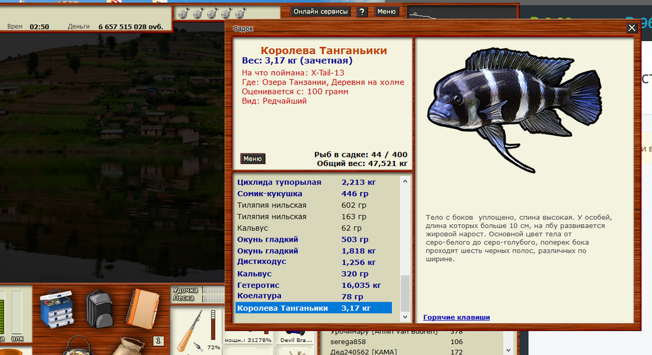
Task: Click the алк level gauge
Action: coord(17,312)
